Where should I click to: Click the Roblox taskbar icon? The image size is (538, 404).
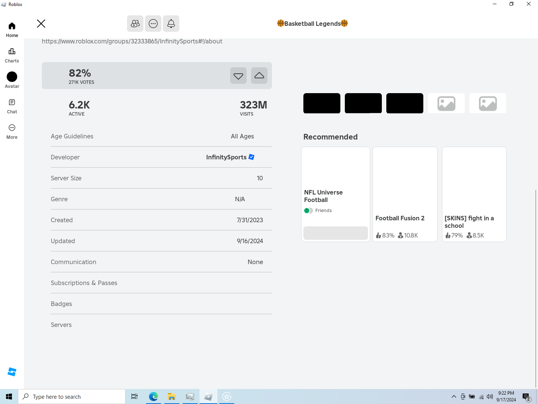tap(208, 397)
